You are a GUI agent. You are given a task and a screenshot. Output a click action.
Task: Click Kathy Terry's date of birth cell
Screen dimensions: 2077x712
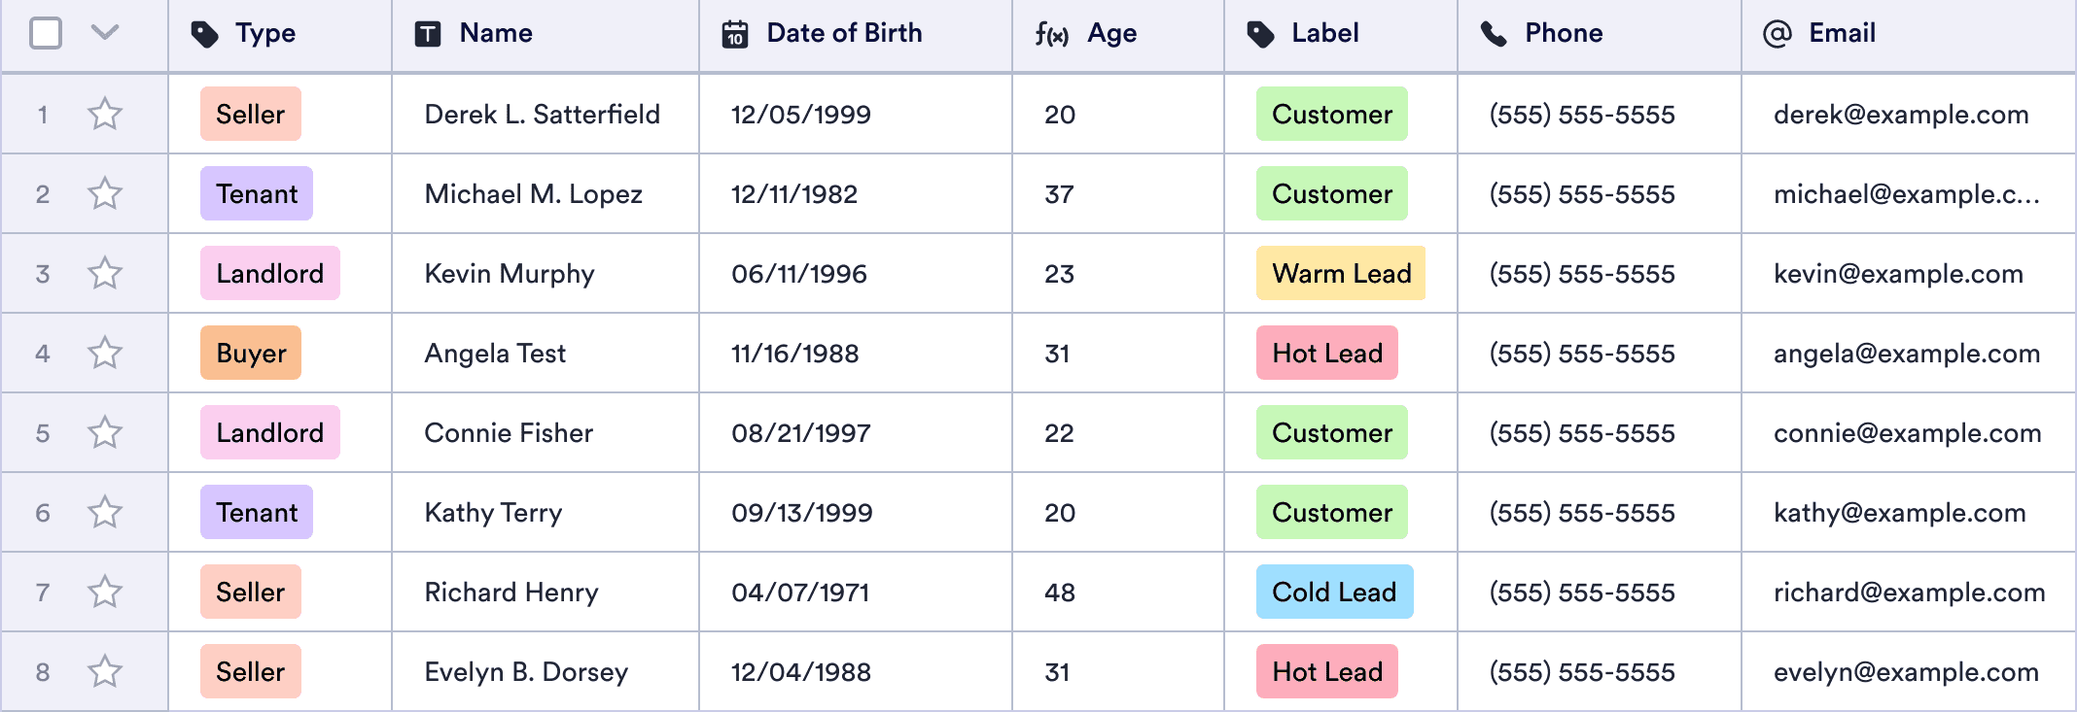(802, 513)
